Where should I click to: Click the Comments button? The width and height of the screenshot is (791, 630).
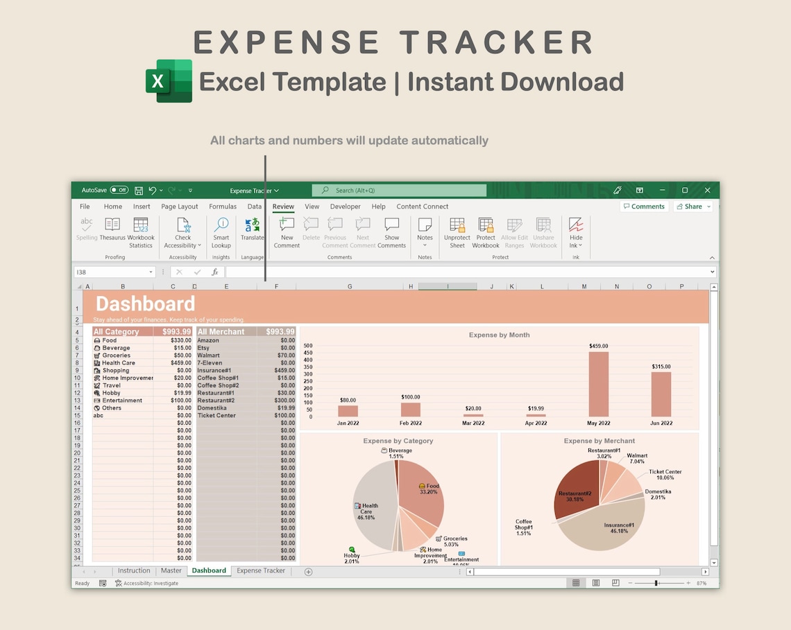pyautogui.click(x=644, y=206)
